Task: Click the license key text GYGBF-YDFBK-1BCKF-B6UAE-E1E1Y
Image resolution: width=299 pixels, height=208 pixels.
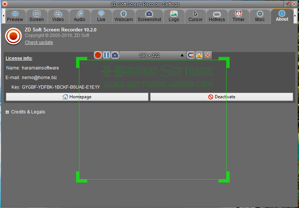Action: pos(61,87)
